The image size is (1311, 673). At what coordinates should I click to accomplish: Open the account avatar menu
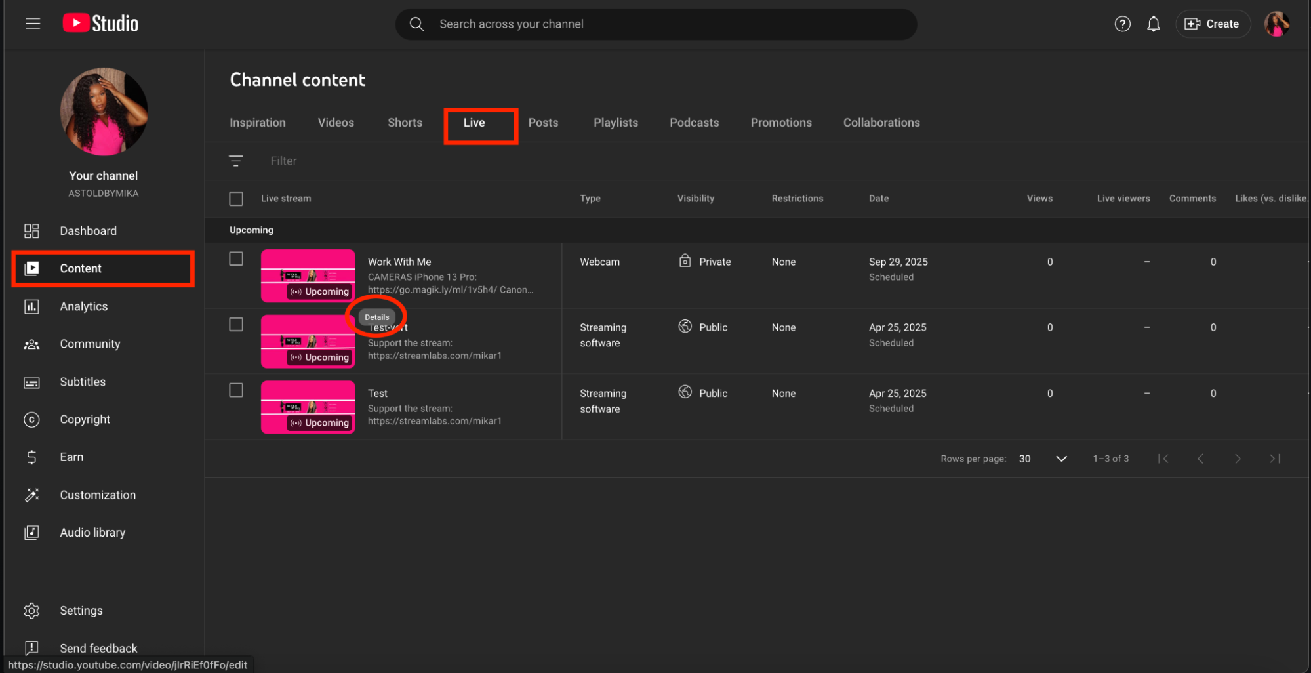pos(1276,24)
